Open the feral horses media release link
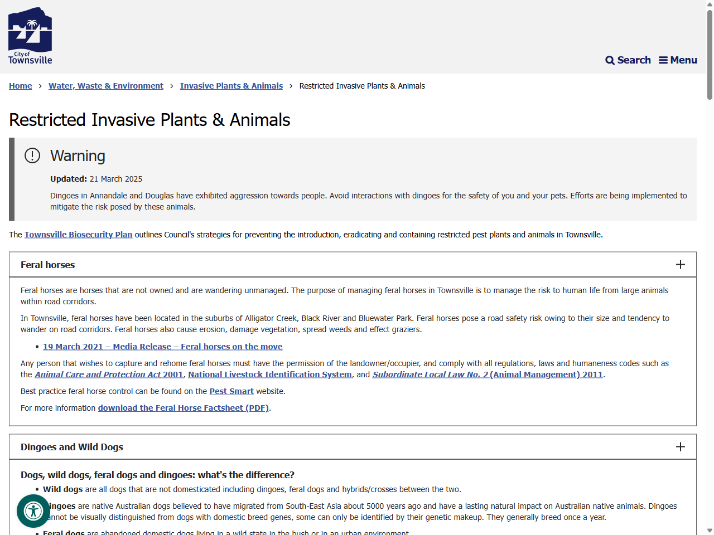The image size is (714, 535). click(x=162, y=346)
